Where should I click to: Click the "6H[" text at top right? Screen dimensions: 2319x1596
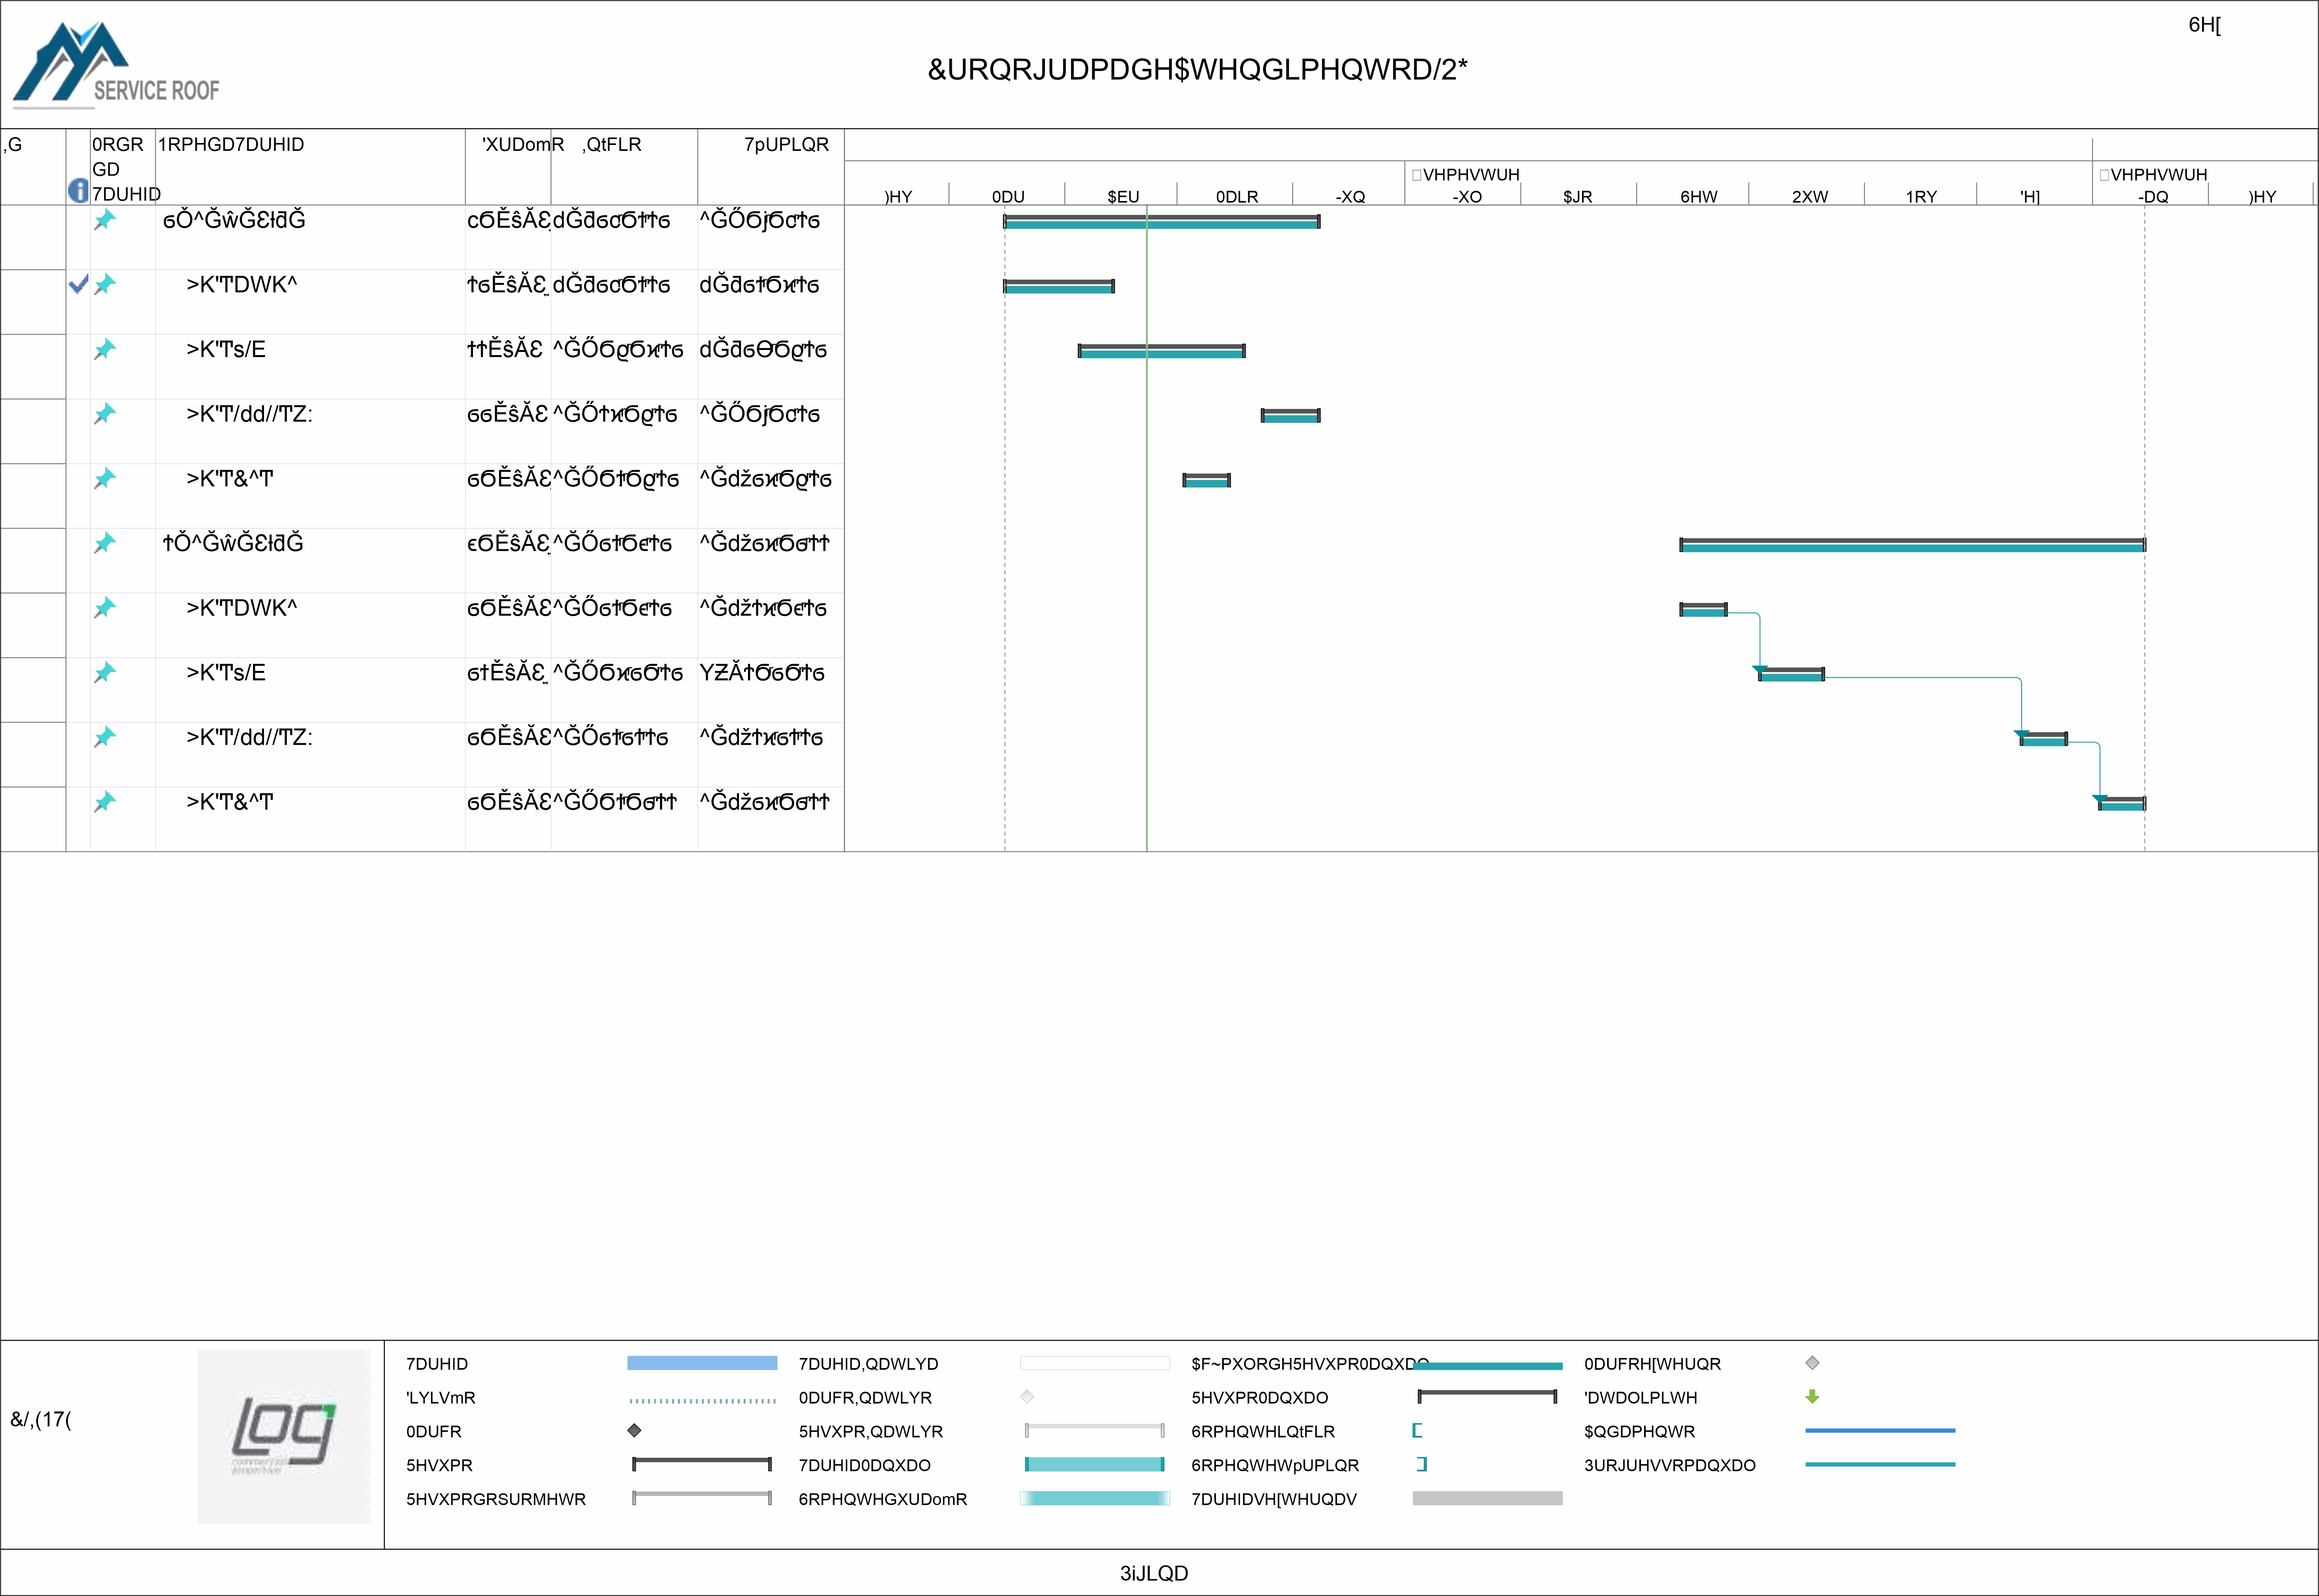pyautogui.click(x=2205, y=25)
